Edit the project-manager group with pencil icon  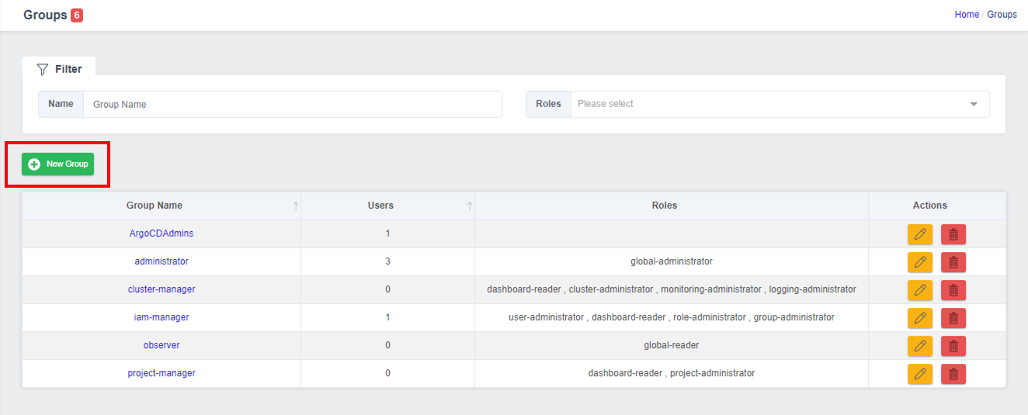(x=920, y=374)
